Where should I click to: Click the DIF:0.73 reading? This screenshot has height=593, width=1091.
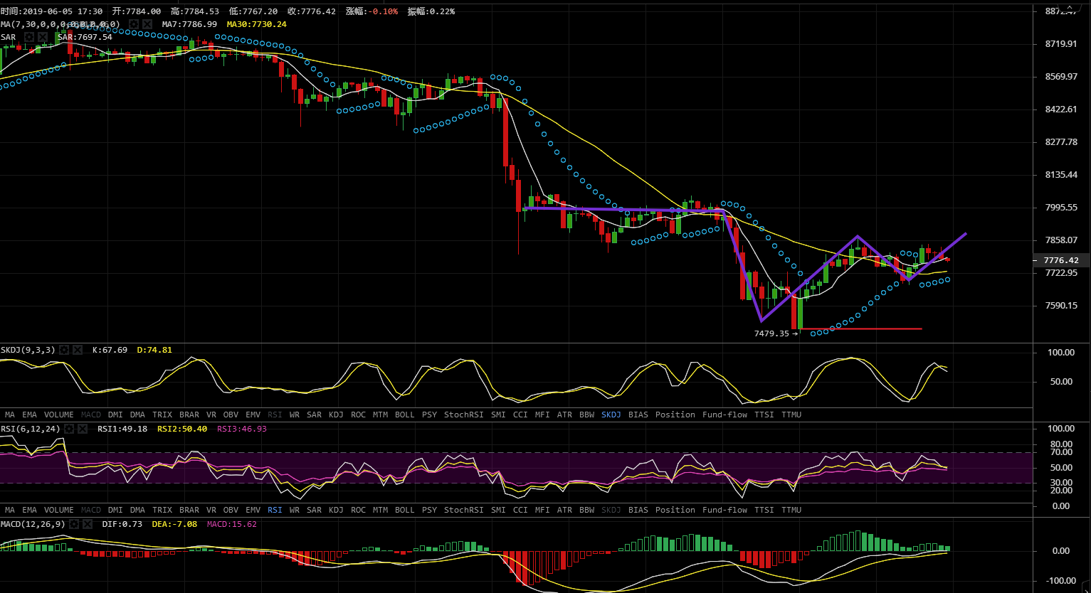coord(122,524)
